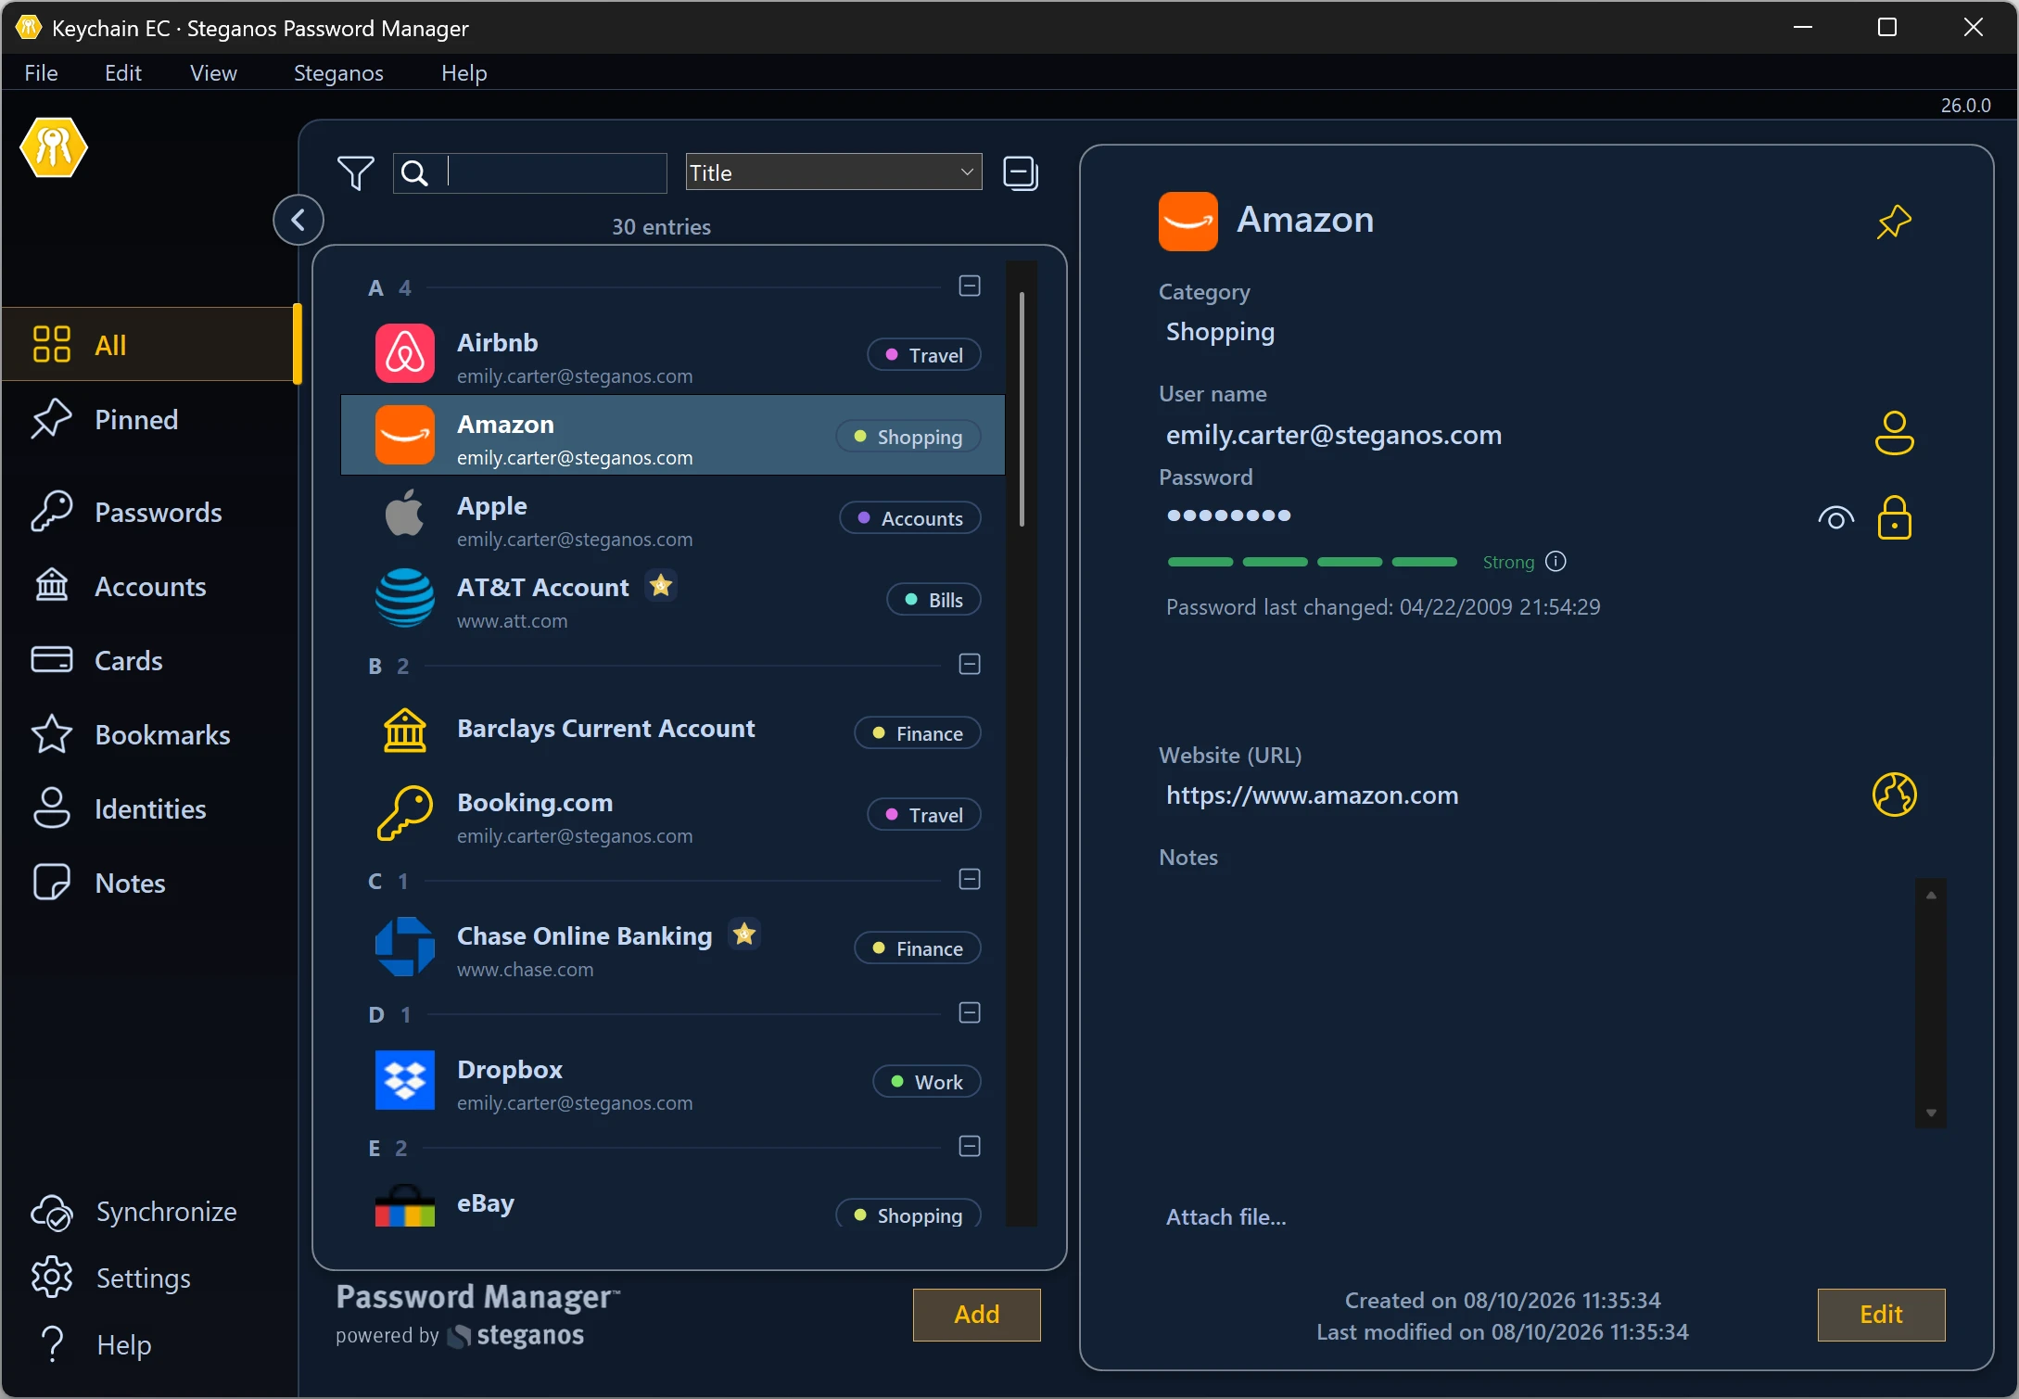The image size is (2019, 1399).
Task: Pin the Amazon entry with the pin icon
Action: [x=1894, y=222]
